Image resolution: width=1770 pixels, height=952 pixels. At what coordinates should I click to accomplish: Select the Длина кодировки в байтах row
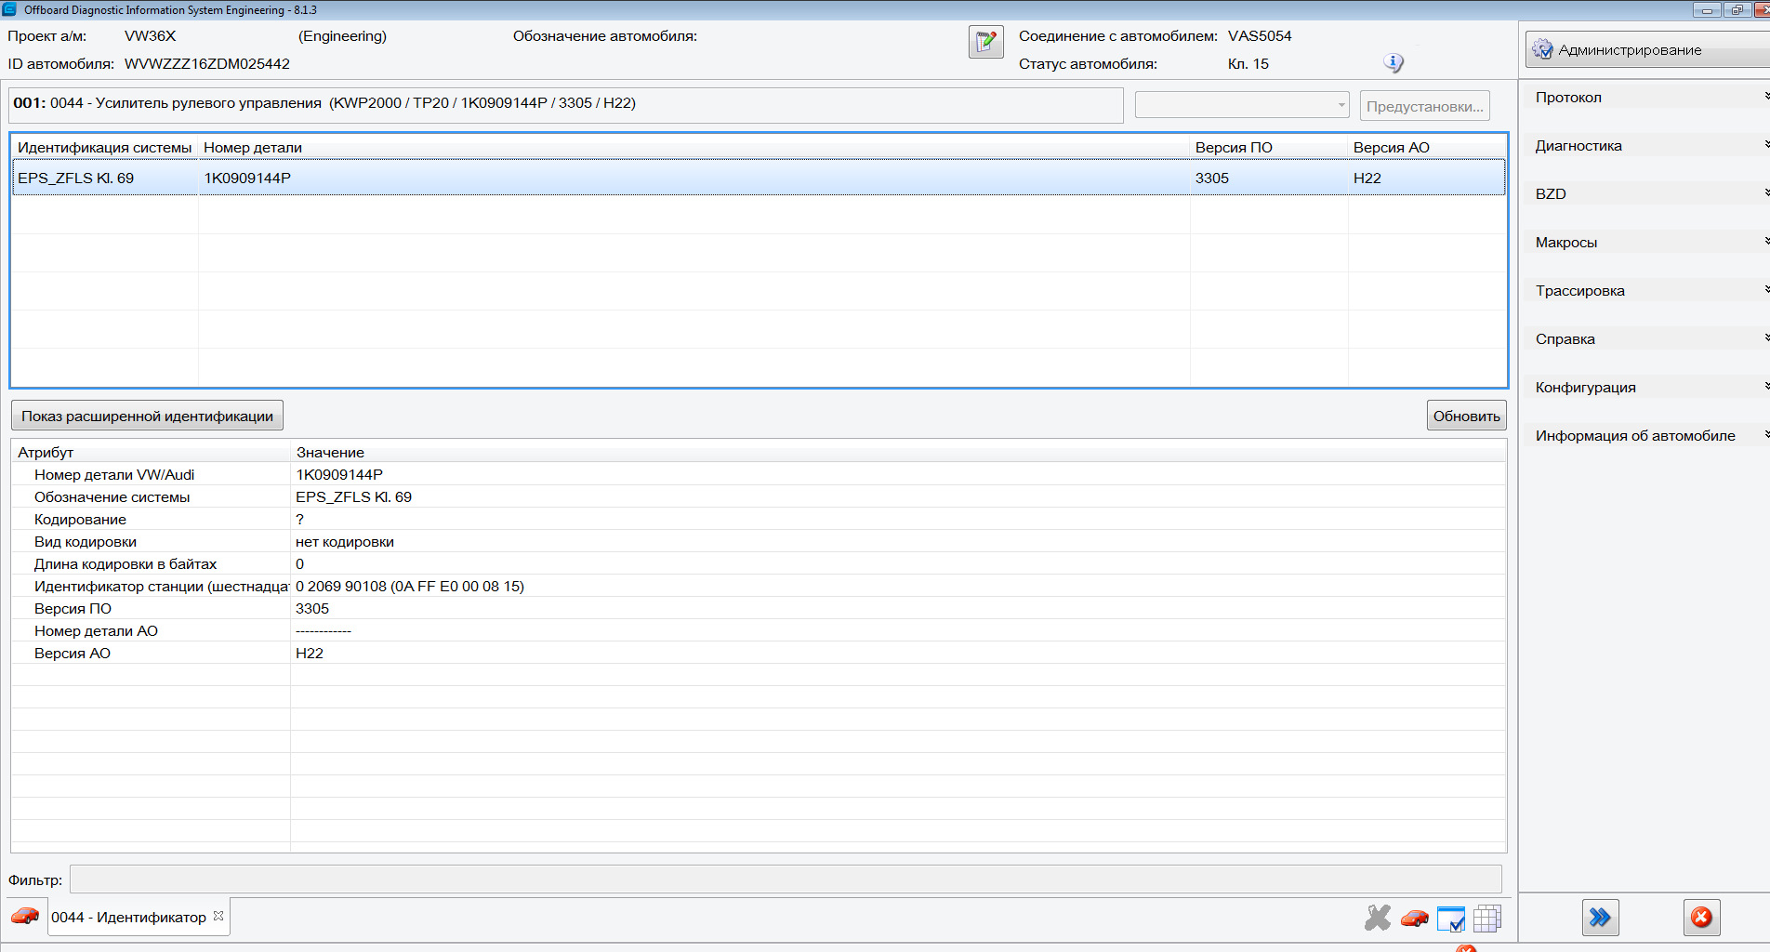click(759, 564)
